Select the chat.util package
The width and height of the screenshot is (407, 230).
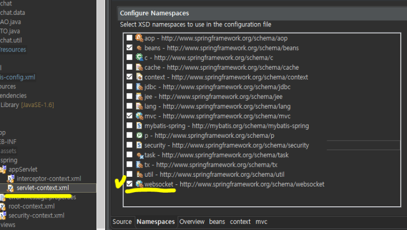(x=11, y=40)
